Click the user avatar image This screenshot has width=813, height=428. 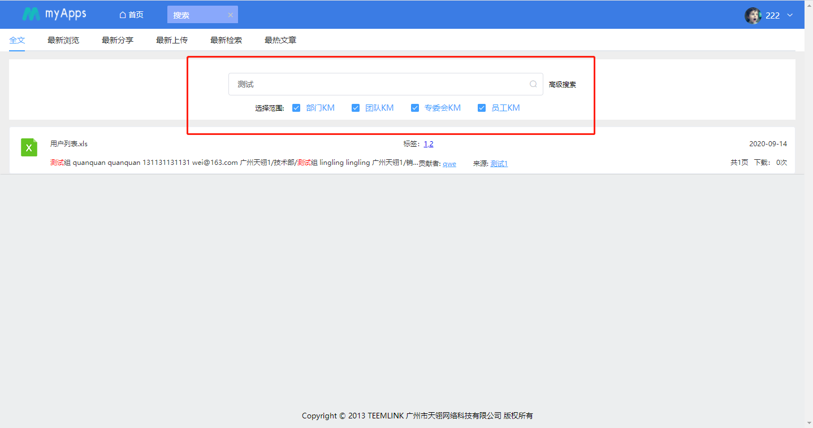click(753, 15)
